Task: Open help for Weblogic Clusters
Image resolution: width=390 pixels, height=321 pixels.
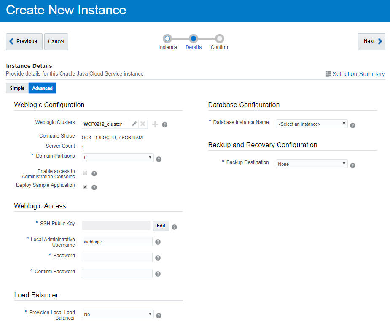Action: coord(164,124)
